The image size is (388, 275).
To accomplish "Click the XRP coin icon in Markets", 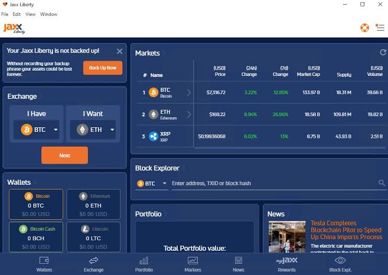I will pyautogui.click(x=154, y=137).
